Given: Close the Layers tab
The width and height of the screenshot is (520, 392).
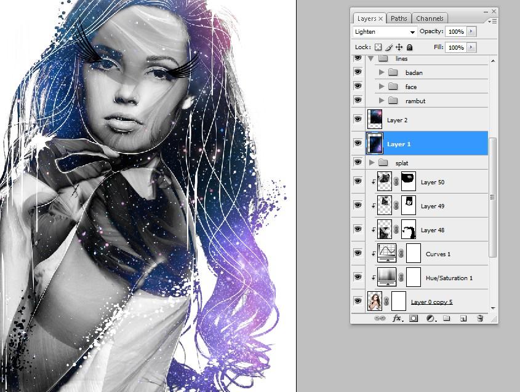Looking at the screenshot, I should [x=381, y=19].
